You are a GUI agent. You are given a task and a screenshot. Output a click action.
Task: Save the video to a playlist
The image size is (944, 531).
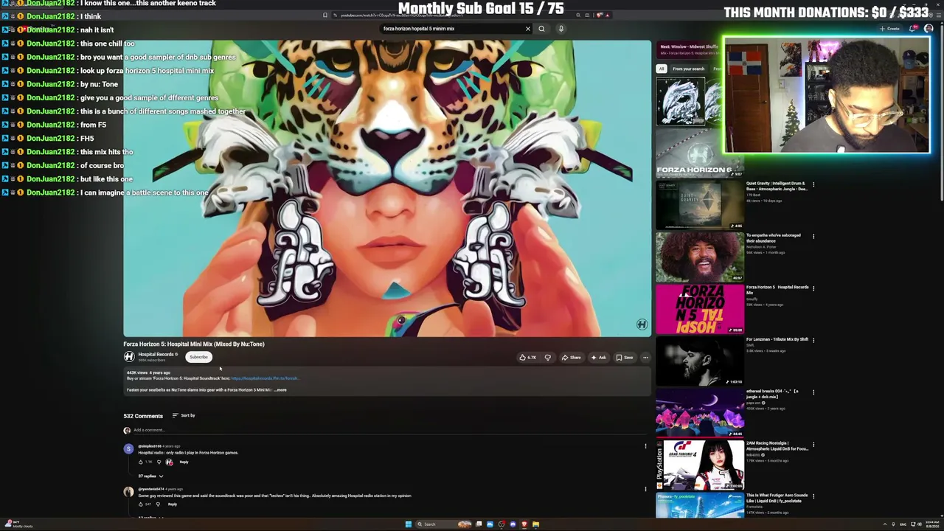tap(625, 358)
